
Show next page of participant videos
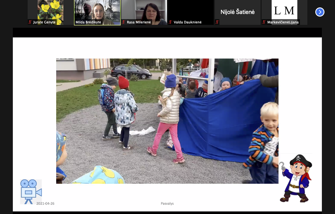320,12
